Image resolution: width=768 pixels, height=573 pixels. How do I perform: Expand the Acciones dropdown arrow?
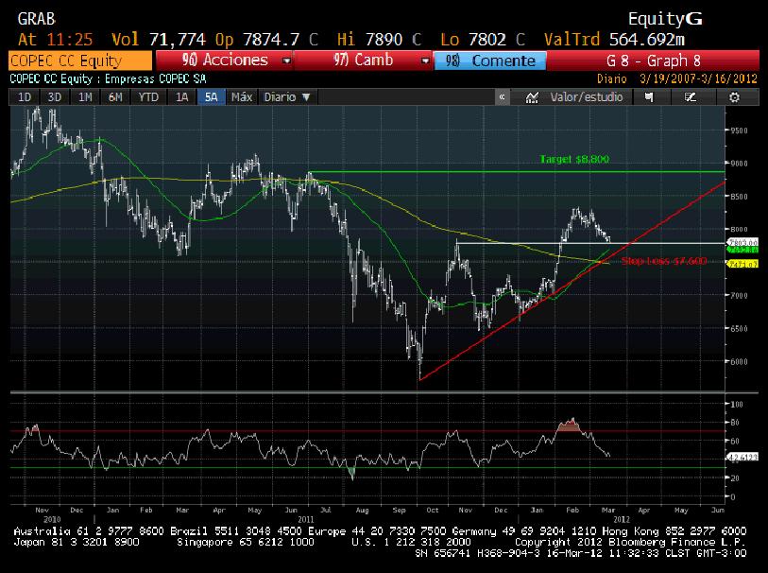click(286, 61)
